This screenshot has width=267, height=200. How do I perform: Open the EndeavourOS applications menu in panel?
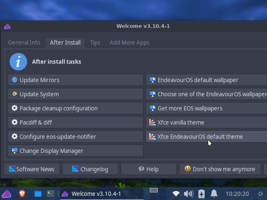tap(6, 194)
